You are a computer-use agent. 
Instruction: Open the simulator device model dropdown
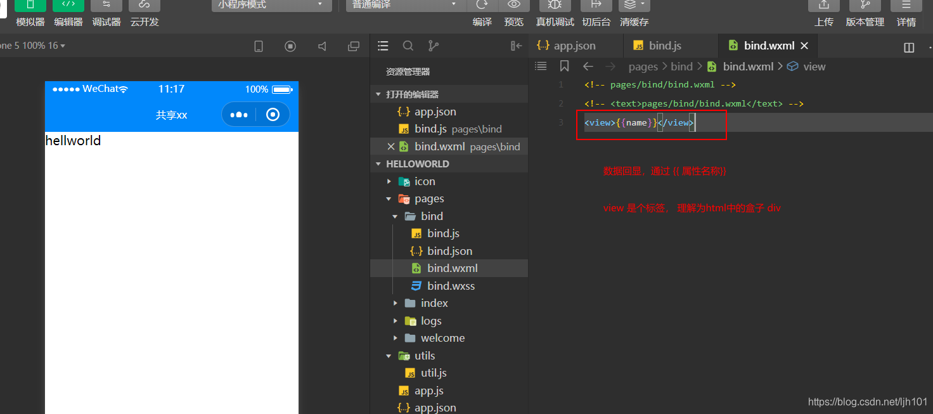(32, 46)
